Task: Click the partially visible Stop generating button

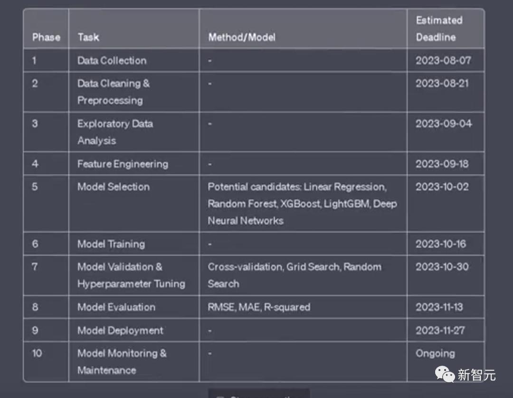Action: pos(259,394)
